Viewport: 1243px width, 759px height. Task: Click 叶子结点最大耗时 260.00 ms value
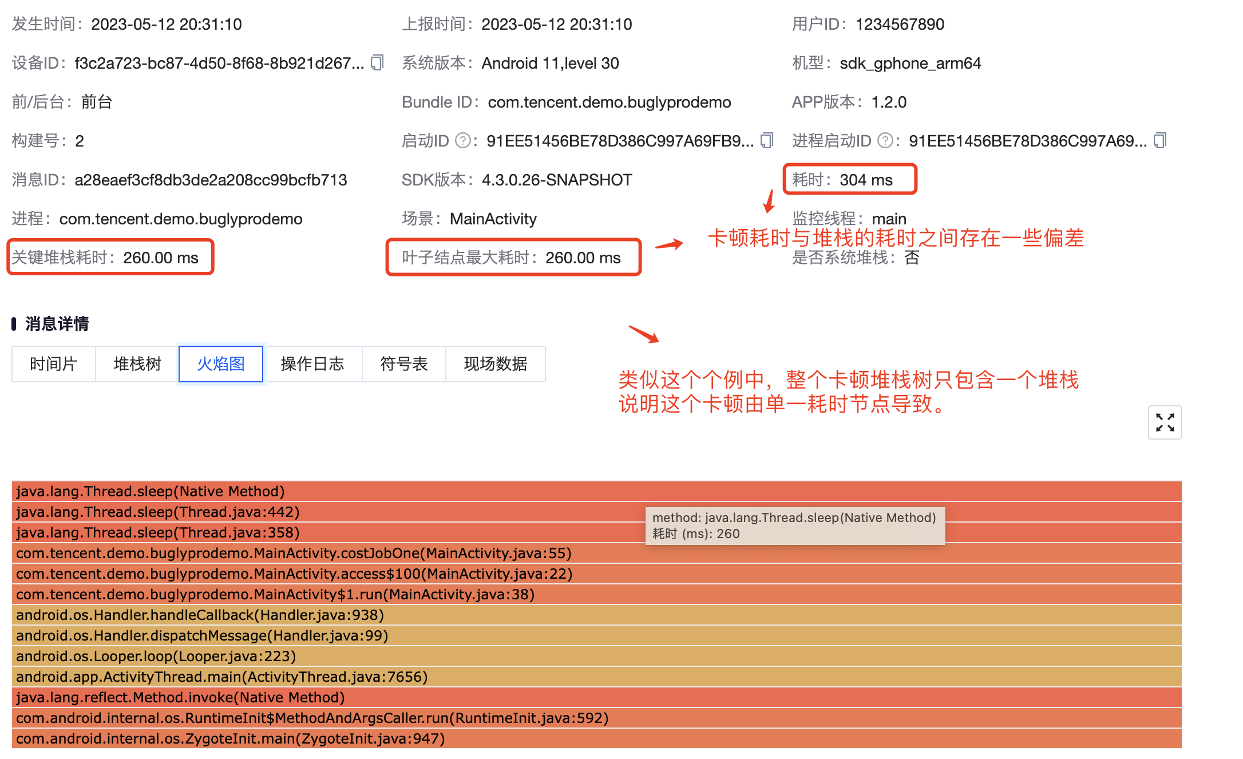(x=583, y=258)
